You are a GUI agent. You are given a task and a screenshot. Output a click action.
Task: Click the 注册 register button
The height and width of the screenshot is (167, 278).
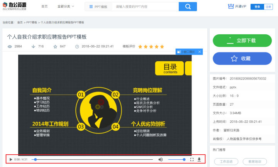tap(268, 7)
